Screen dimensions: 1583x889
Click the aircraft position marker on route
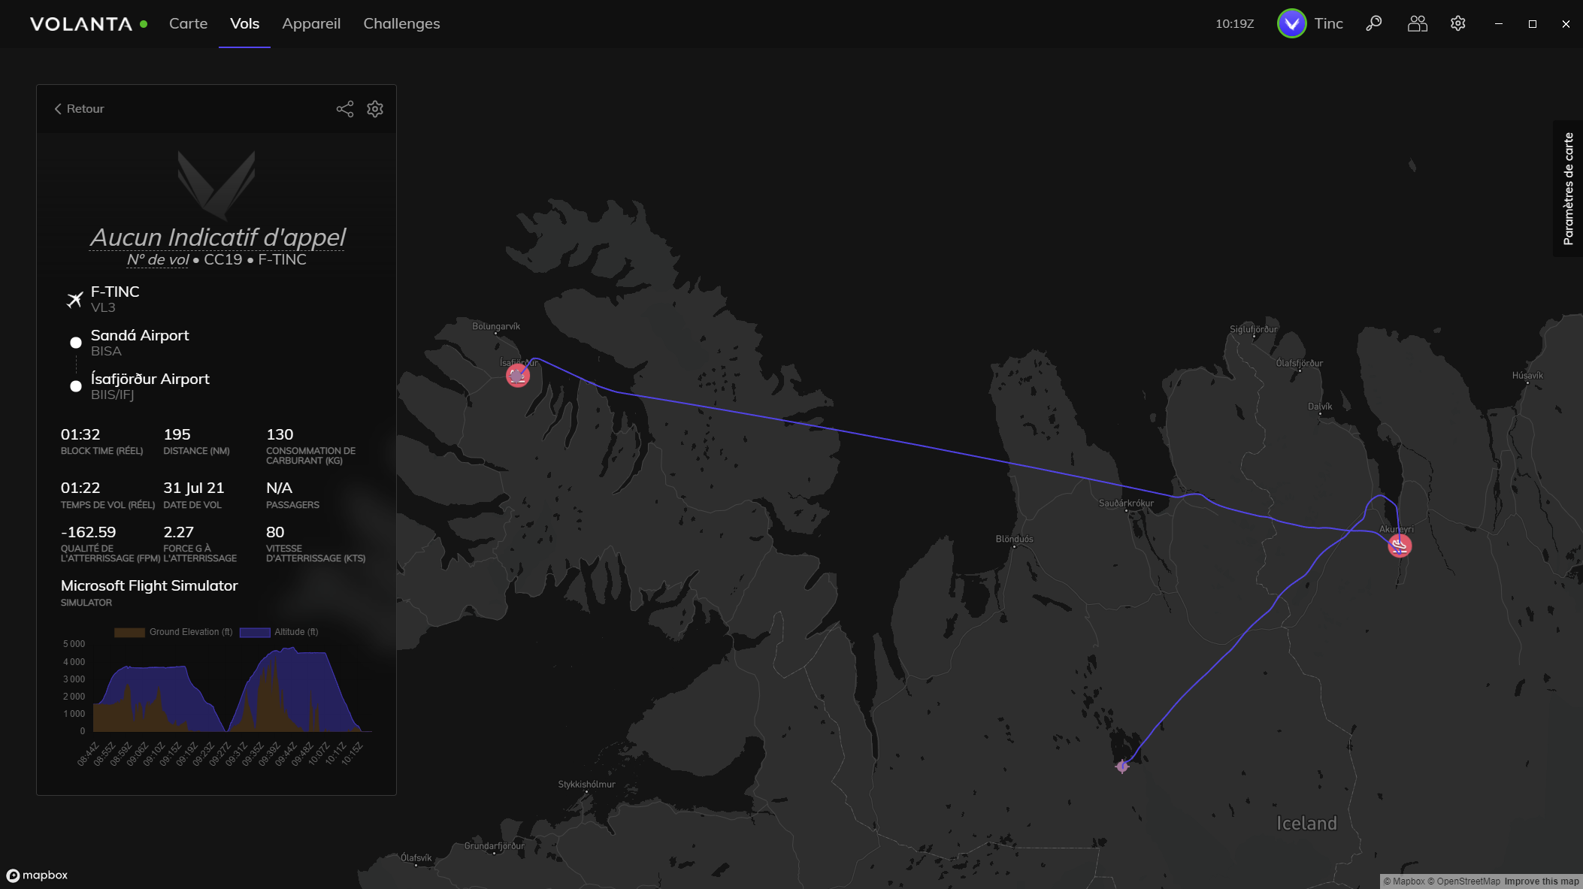1122,767
